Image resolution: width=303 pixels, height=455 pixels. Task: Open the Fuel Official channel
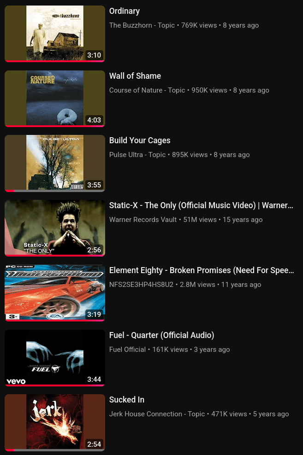point(128,350)
